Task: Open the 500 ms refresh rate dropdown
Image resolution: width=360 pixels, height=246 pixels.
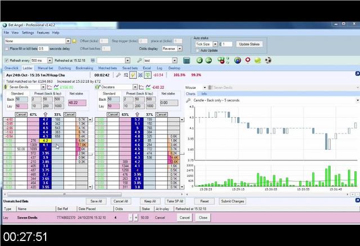Action: click(50, 61)
